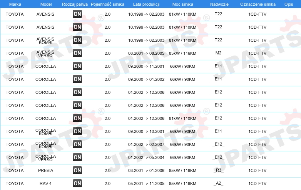Click the Model column header
This screenshot has height=190, width=301.
point(46,4)
